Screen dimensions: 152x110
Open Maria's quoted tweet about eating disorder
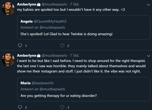84,89
